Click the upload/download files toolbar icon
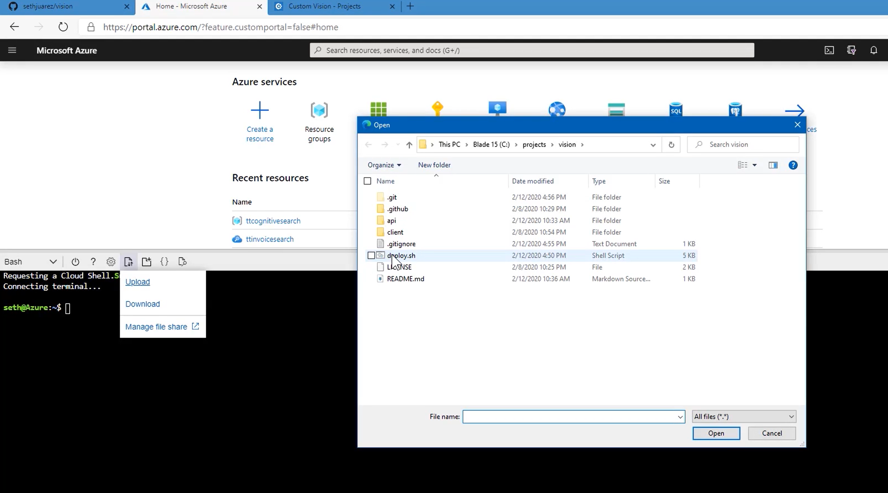The height and width of the screenshot is (493, 888). click(x=129, y=262)
